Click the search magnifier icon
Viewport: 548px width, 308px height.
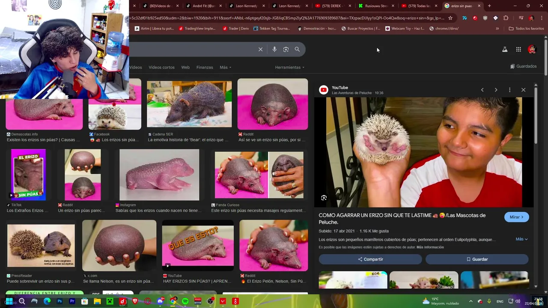(x=297, y=49)
